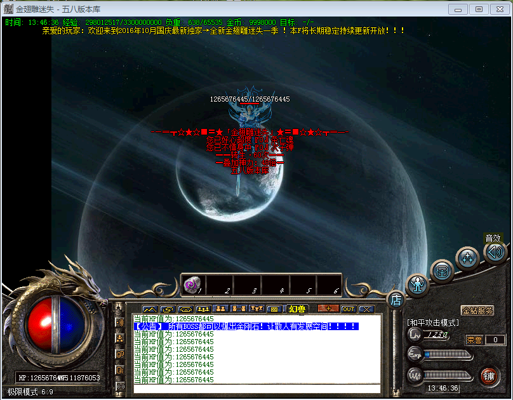Click the three-trophy-figures toolbar icon
513x400 pixels.
(x=256, y=309)
